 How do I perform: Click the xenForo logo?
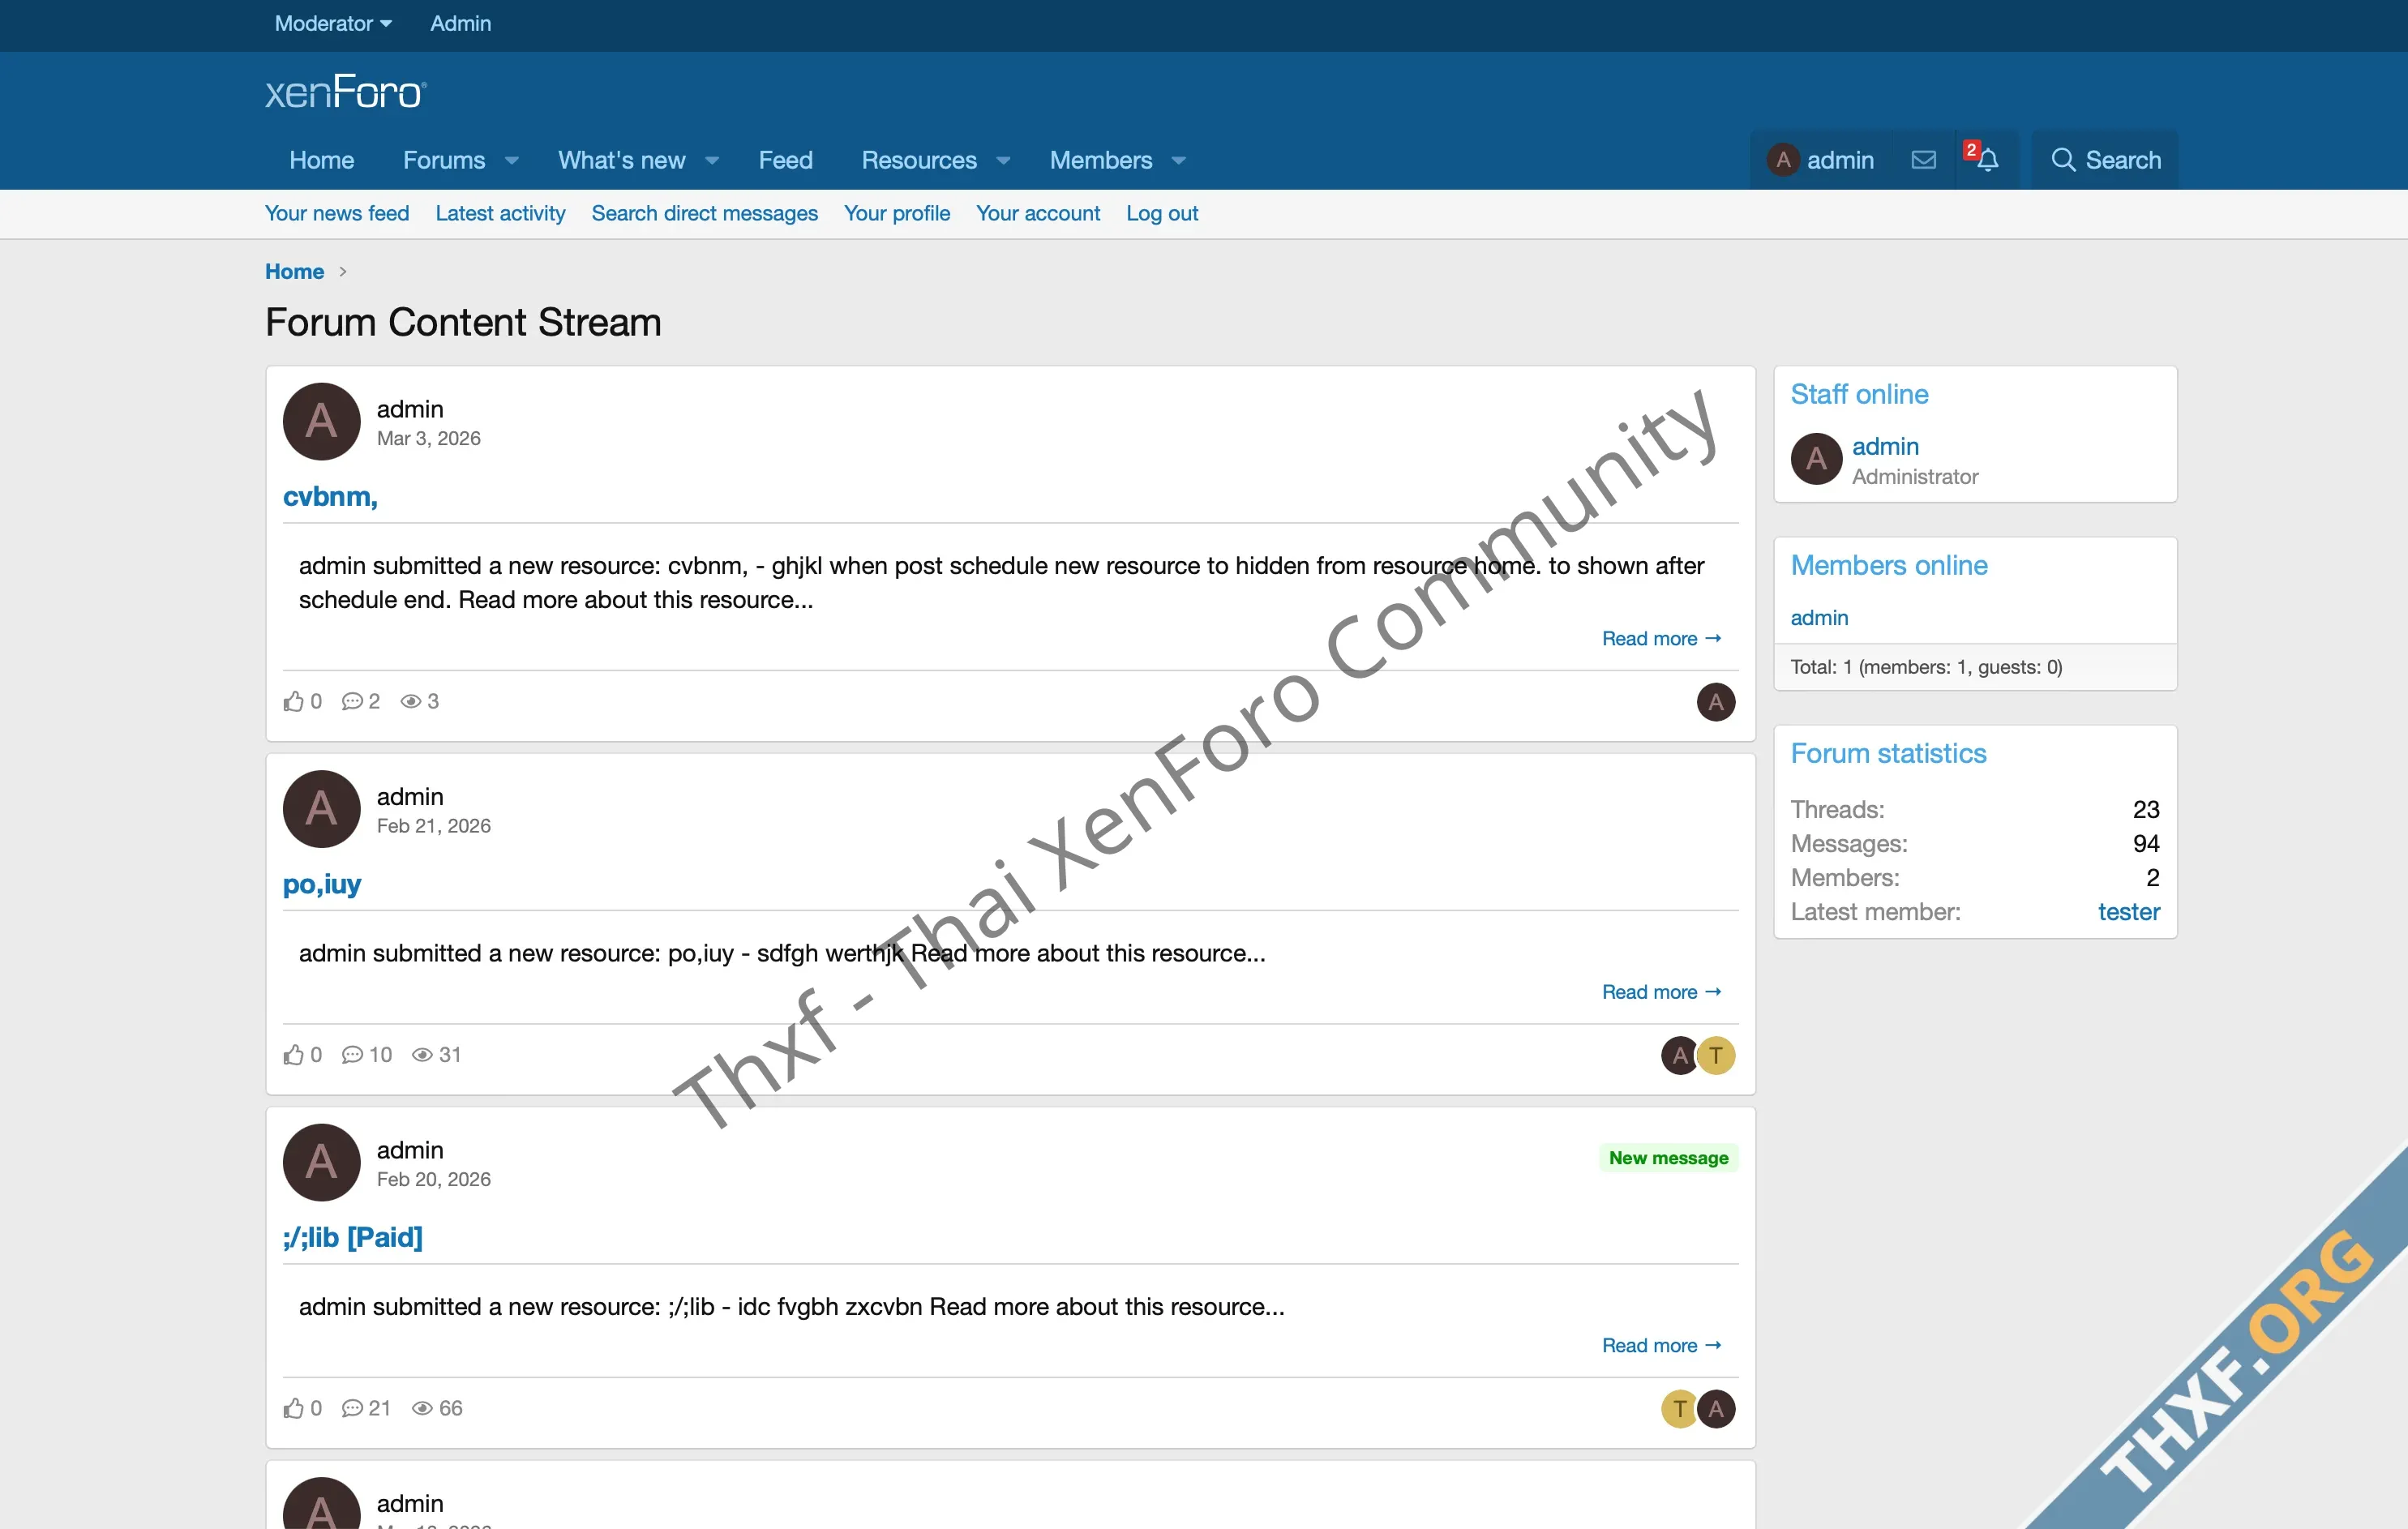tap(345, 92)
